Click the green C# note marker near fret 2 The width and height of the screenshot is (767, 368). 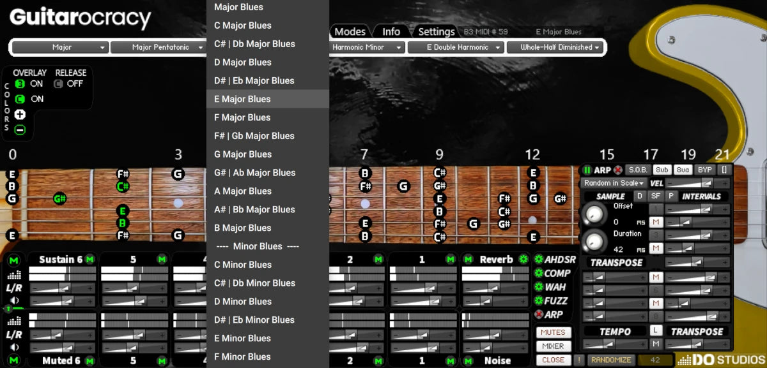123,186
